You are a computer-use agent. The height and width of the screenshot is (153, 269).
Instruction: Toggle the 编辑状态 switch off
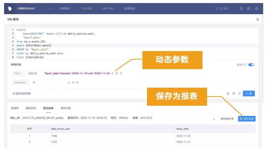click(251, 65)
